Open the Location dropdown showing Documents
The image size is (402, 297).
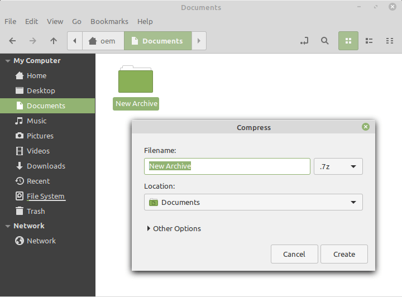coord(253,202)
